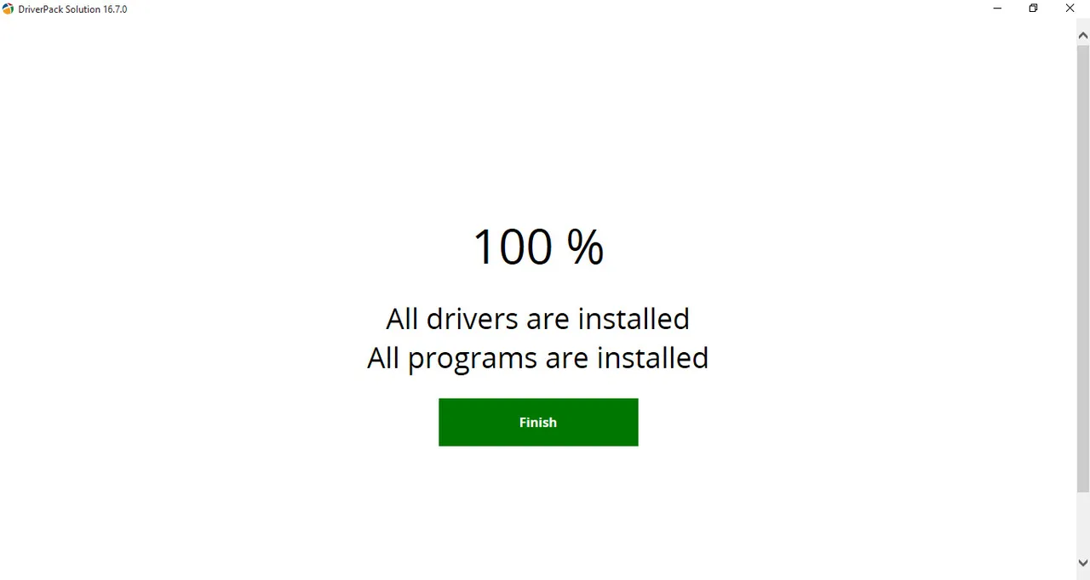Click the green Finish button
This screenshot has width=1090, height=580.
pyautogui.click(x=538, y=422)
